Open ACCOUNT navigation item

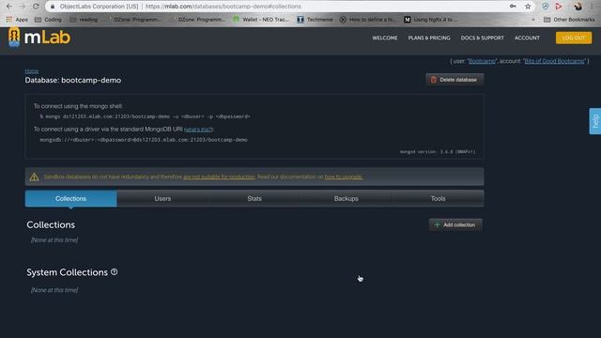coord(527,38)
